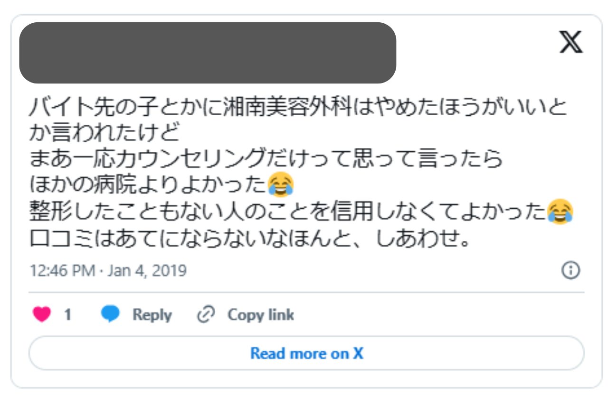
Task: Click the Jan 4, 2019 date text
Action: click(x=147, y=271)
